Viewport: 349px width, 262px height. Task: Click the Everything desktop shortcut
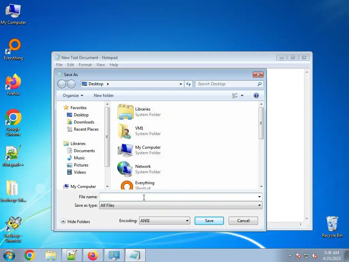click(13, 49)
